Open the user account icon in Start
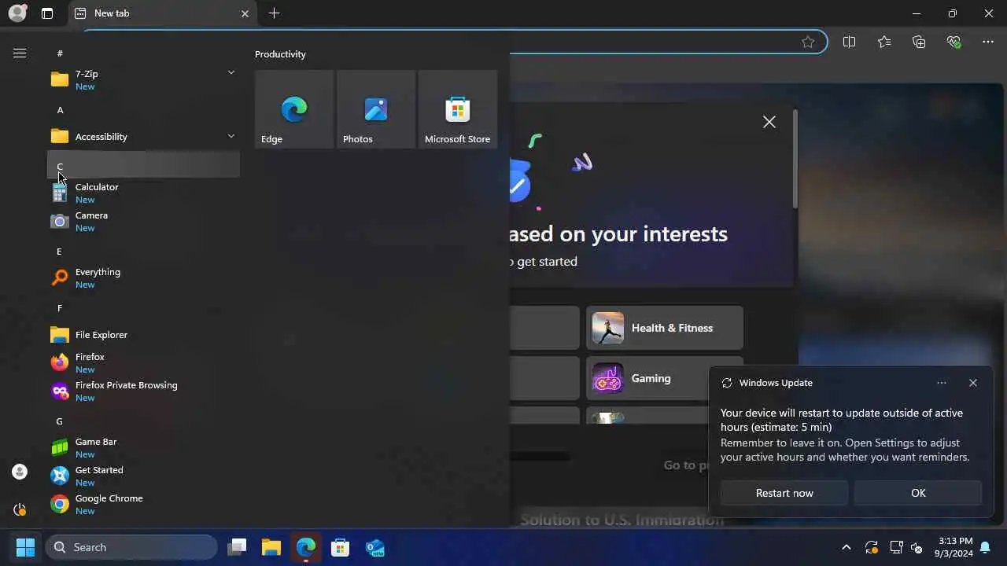The height and width of the screenshot is (566, 1007). click(20, 472)
